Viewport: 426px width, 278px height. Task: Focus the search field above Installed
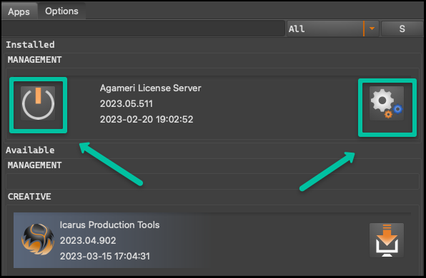[x=143, y=29]
